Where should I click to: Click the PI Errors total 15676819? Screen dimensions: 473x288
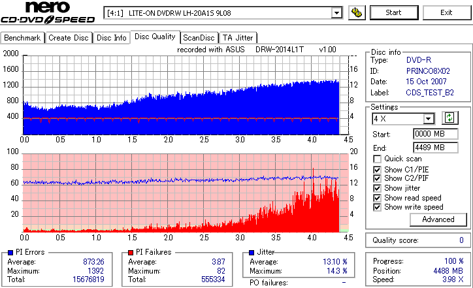[x=88, y=280]
